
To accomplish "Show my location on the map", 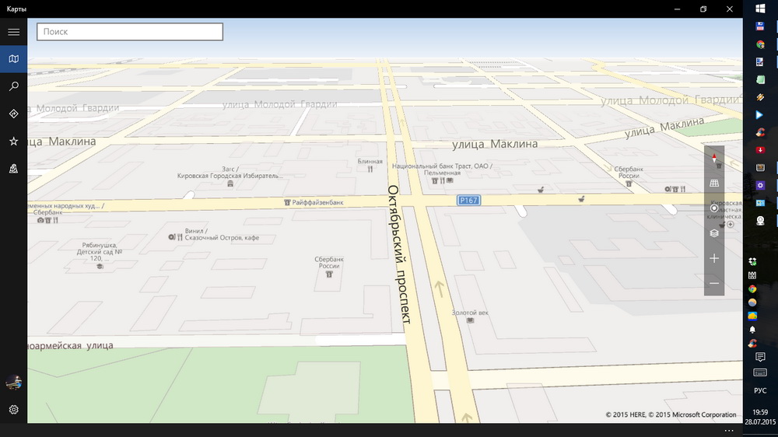I will (714, 208).
